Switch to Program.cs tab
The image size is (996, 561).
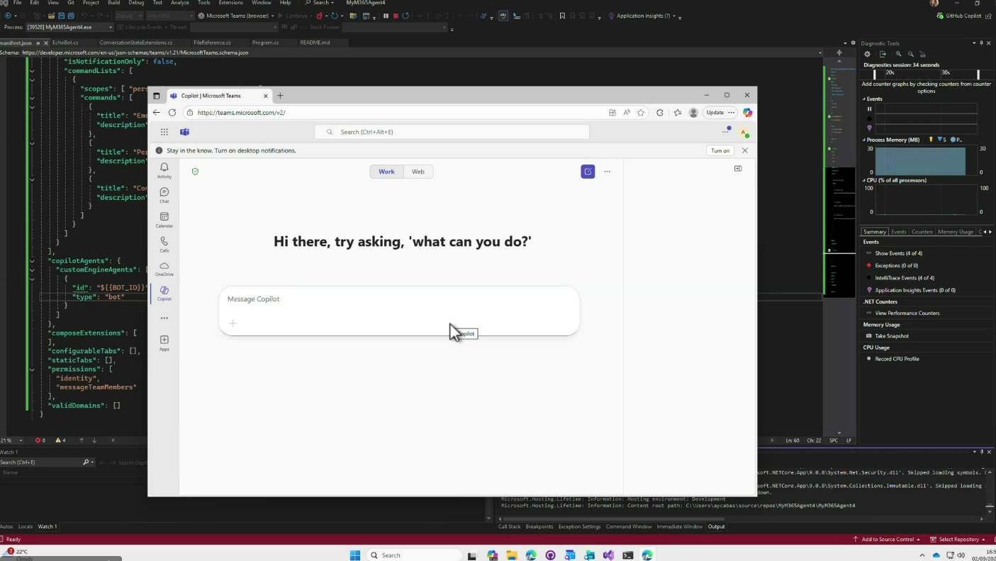[265, 43]
